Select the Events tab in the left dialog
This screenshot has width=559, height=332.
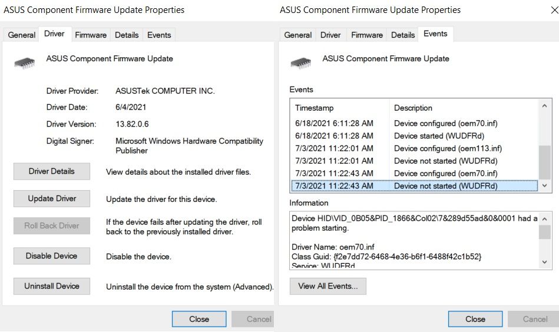[x=159, y=35]
